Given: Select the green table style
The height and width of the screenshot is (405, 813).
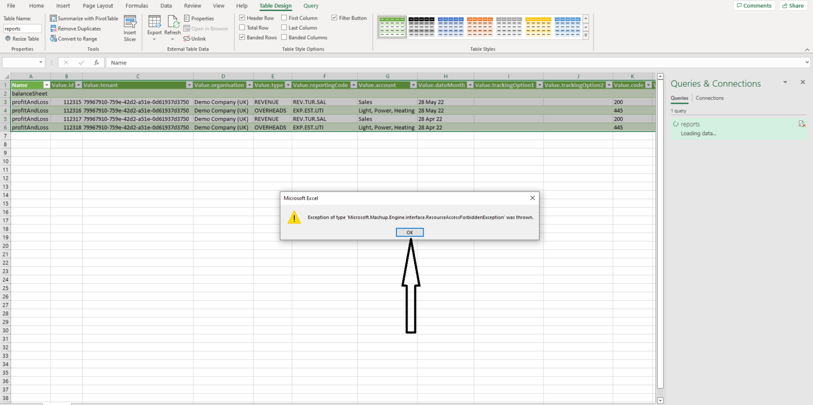Looking at the screenshot, I should coord(392,27).
